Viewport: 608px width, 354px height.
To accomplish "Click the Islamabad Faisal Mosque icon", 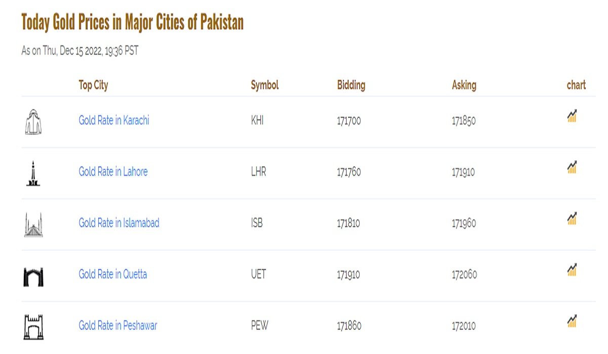I will [33, 225].
